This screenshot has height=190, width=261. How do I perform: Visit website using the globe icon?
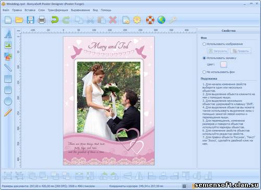(161, 20)
